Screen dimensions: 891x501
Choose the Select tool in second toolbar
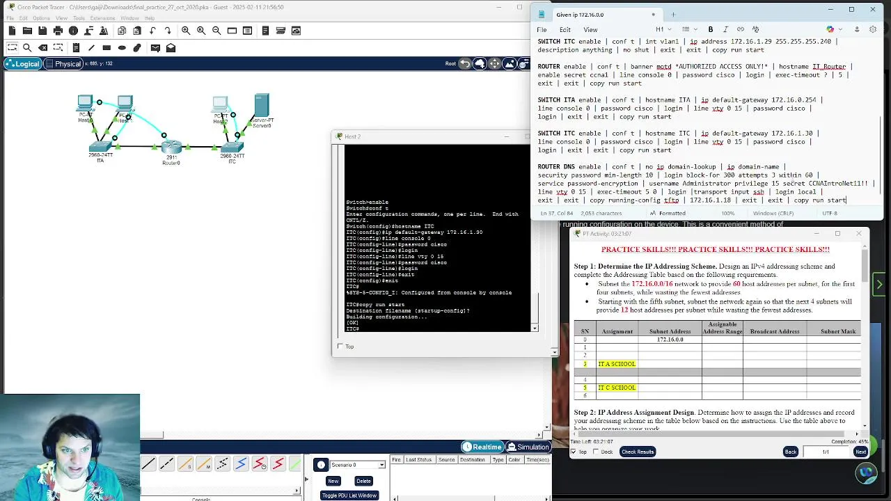click(x=12, y=48)
